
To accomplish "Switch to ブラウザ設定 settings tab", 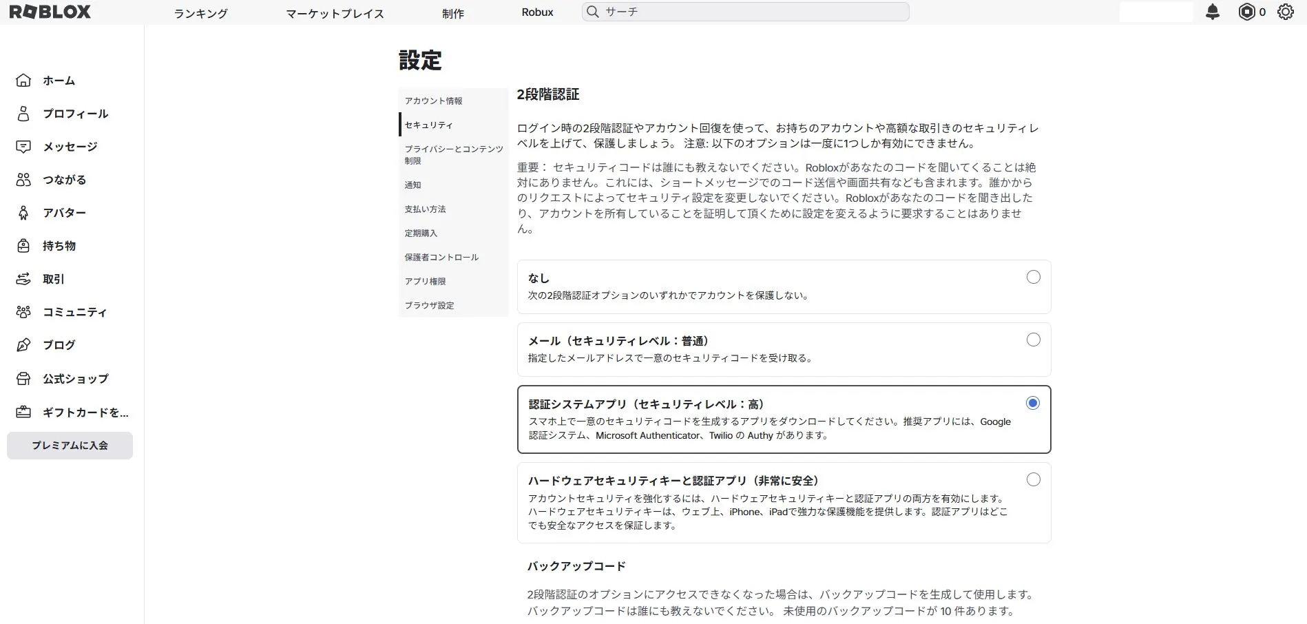I will point(454,305).
